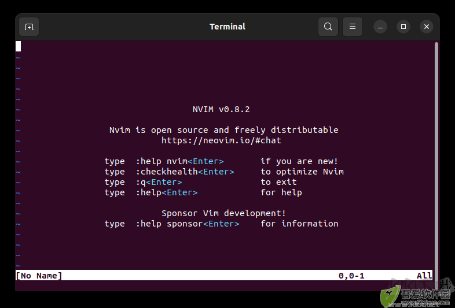Click the [No Name] buffer label
Screen dimensions: 455x308
tap(39, 276)
